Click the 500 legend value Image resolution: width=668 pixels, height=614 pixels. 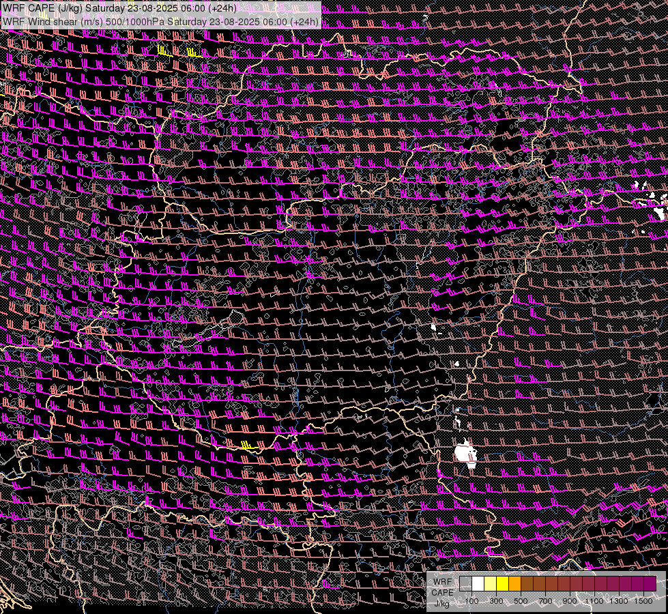pyautogui.click(x=521, y=601)
